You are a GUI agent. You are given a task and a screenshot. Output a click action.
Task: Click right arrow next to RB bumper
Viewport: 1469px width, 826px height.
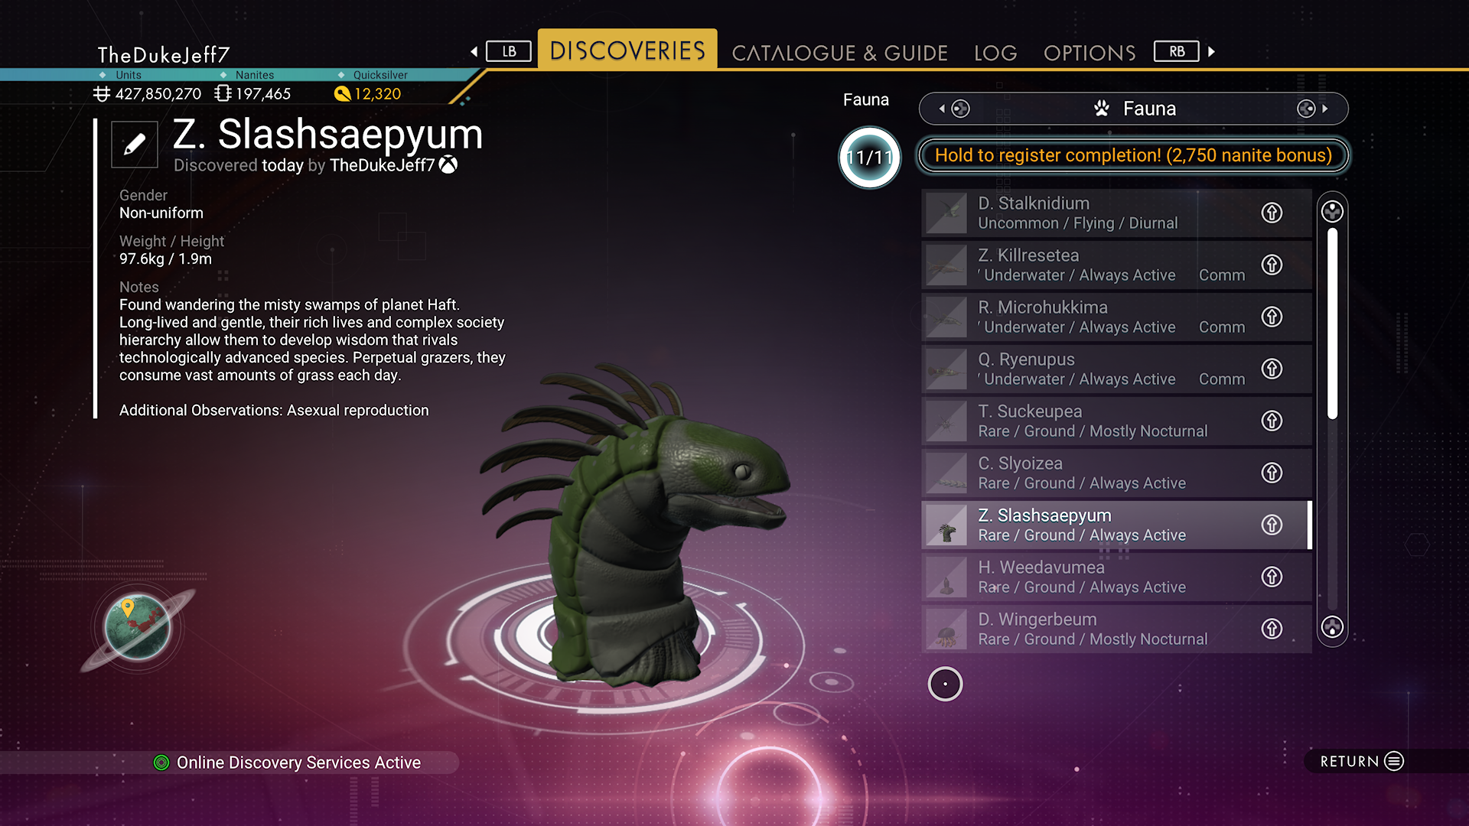(x=1211, y=51)
